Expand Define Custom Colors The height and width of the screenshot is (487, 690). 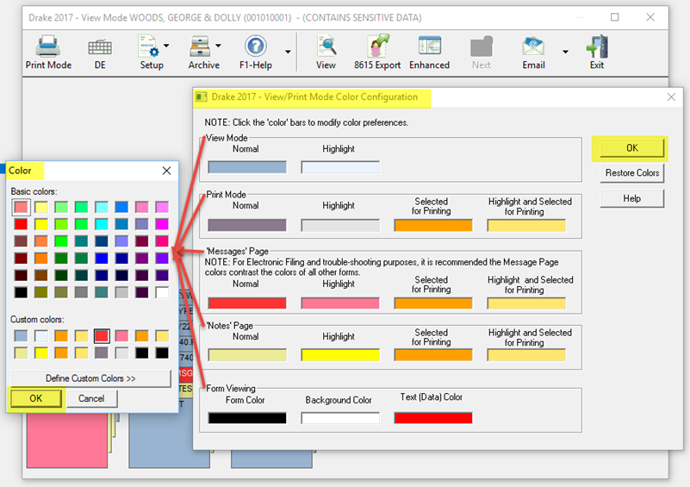point(90,378)
